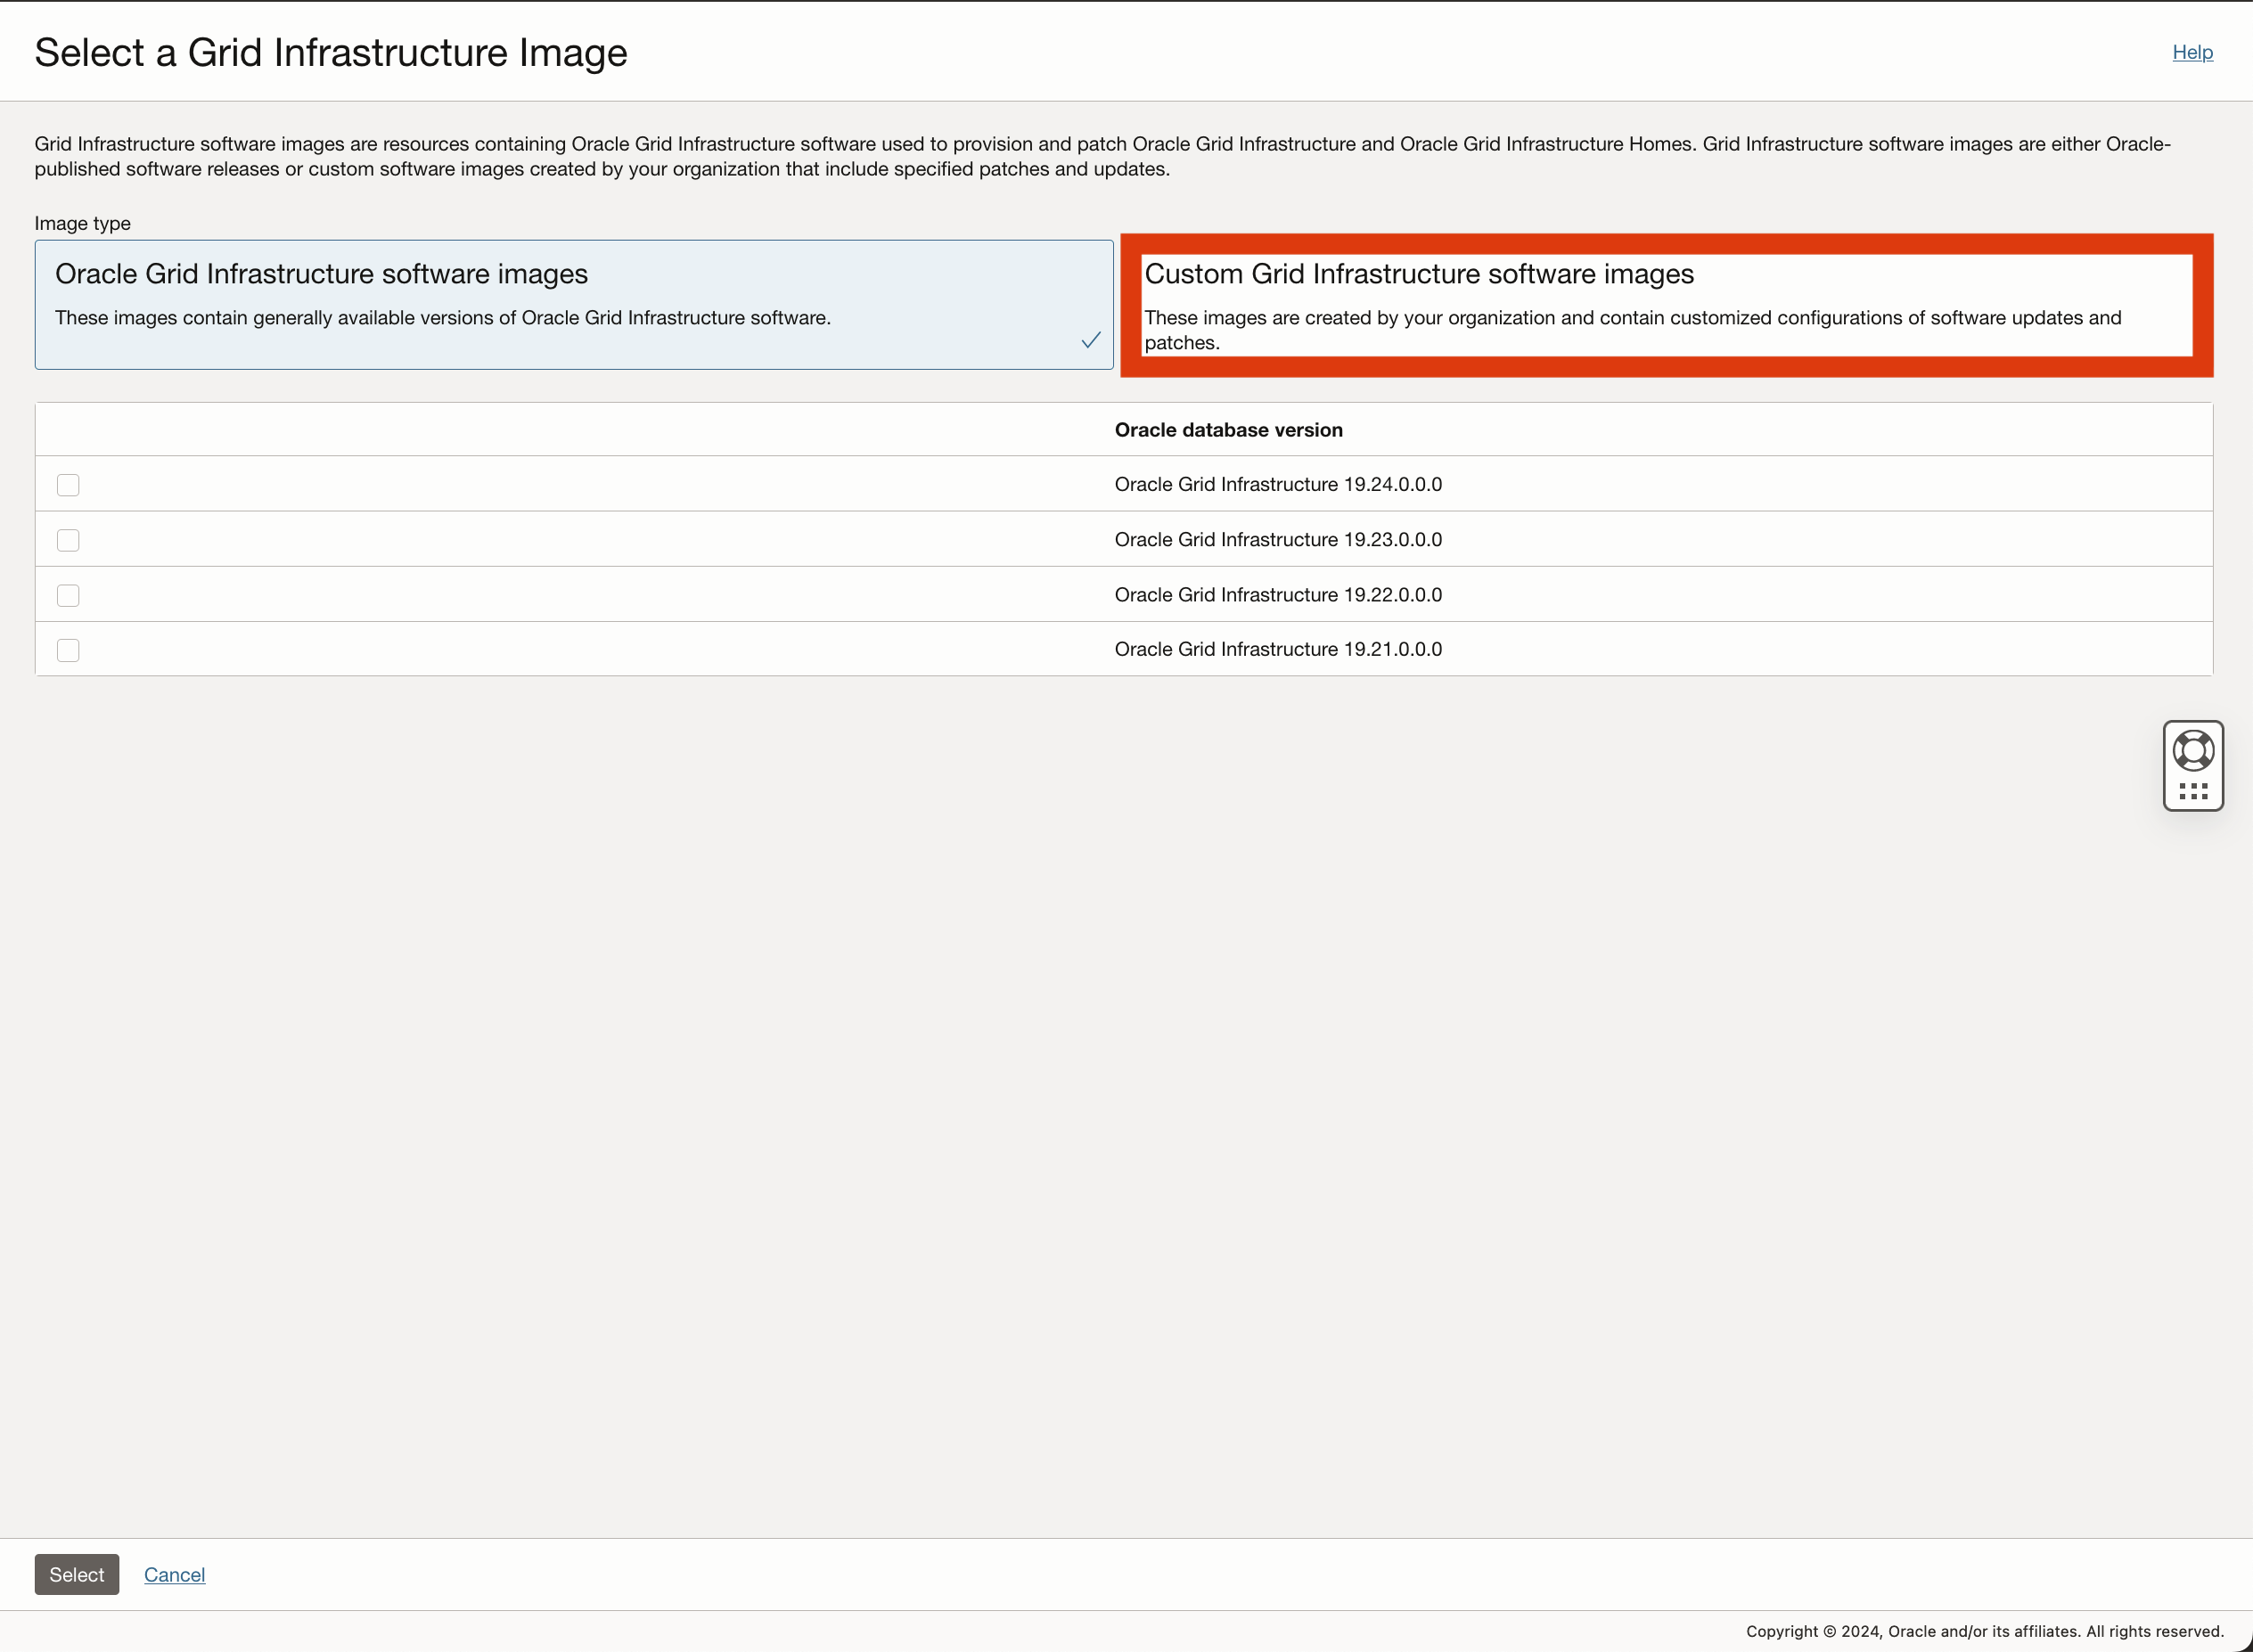Check the Oracle Grid Infrastructure 19.24.0.0.0 checkbox
This screenshot has height=1652, width=2253.
coord(67,484)
